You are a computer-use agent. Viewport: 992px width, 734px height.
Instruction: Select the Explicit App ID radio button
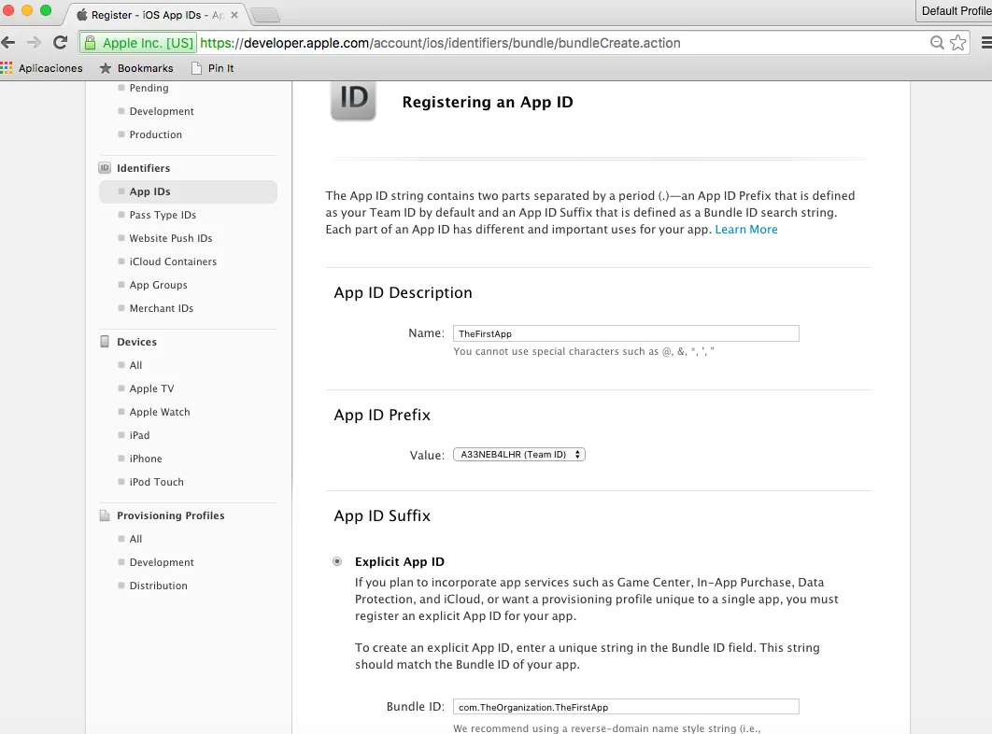pos(337,561)
